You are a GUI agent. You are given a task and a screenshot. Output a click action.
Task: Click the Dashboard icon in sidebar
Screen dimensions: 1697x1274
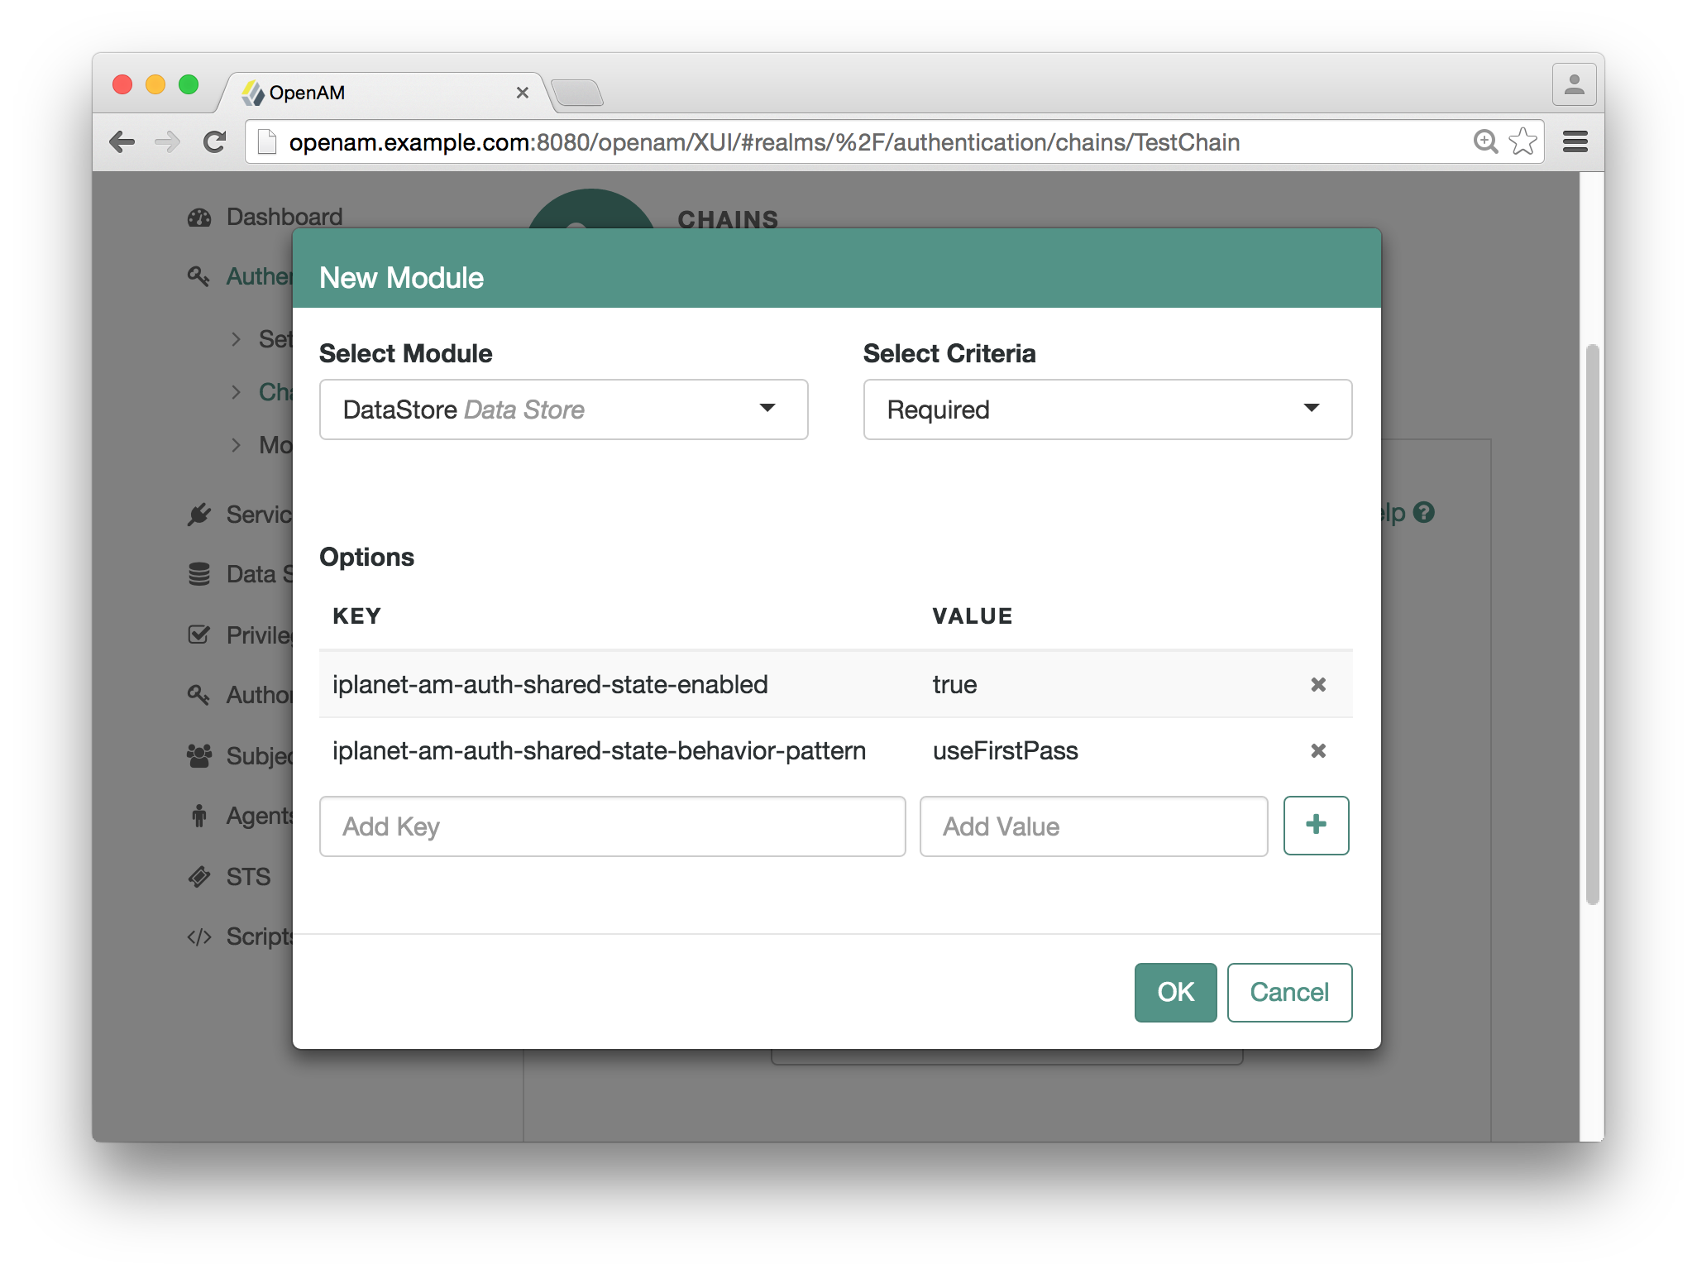click(199, 217)
